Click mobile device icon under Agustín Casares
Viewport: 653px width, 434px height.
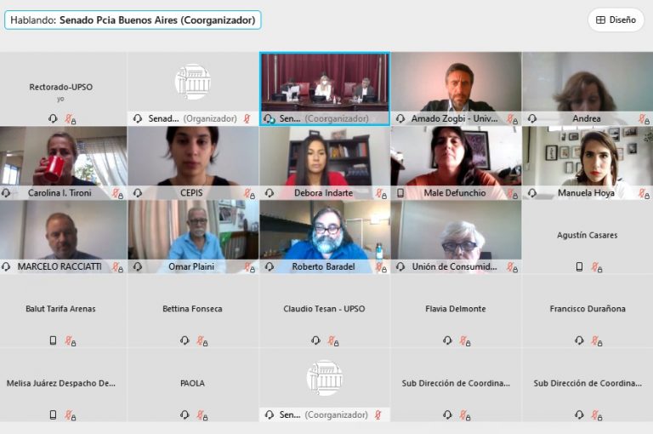[x=579, y=267]
